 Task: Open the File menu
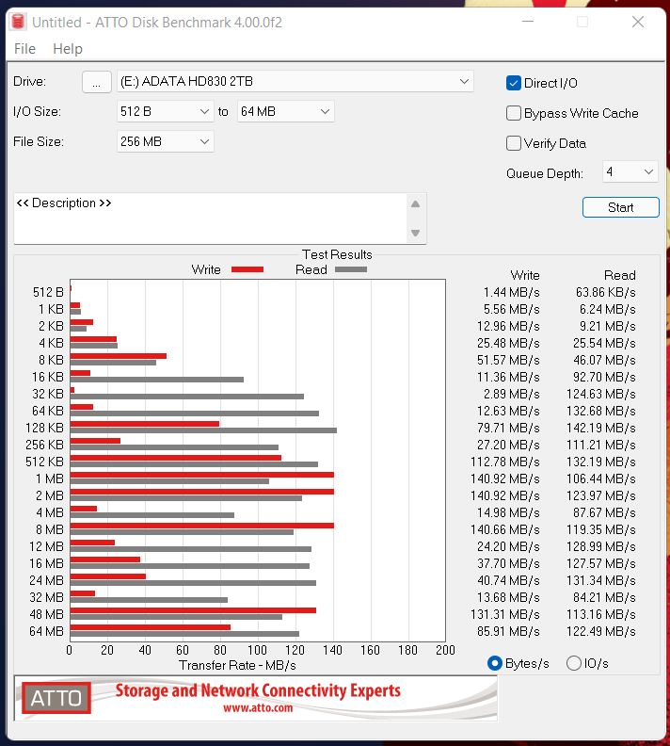(x=24, y=49)
